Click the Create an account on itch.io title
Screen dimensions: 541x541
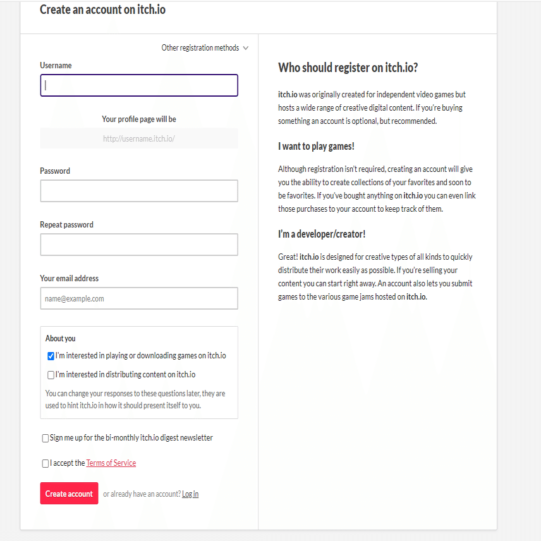pos(102,10)
